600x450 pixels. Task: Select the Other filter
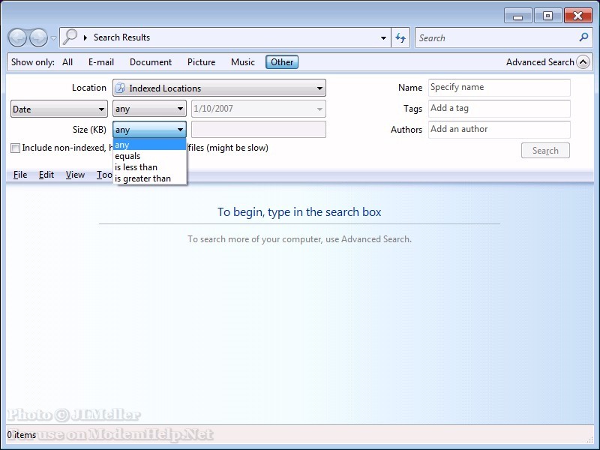(x=282, y=62)
